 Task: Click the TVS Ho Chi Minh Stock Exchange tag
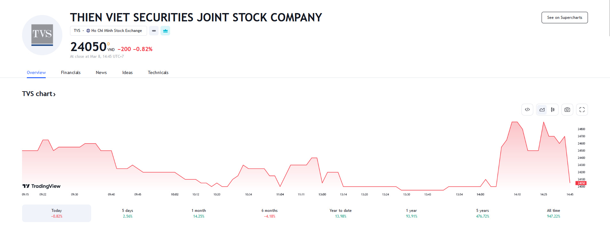click(108, 31)
